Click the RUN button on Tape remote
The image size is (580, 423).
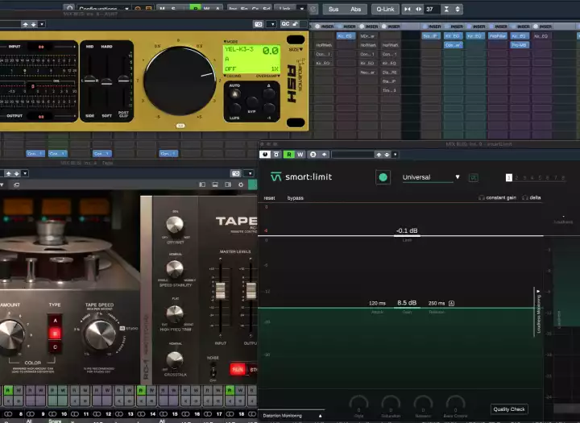pyautogui.click(x=238, y=369)
